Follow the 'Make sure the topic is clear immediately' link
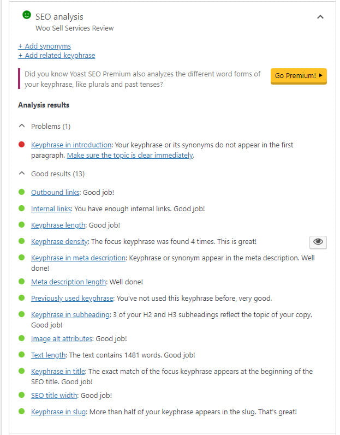 pos(130,155)
